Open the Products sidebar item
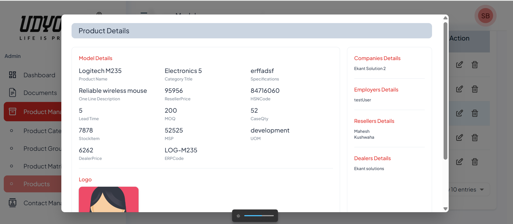The width and height of the screenshot is (513, 224). click(x=37, y=184)
